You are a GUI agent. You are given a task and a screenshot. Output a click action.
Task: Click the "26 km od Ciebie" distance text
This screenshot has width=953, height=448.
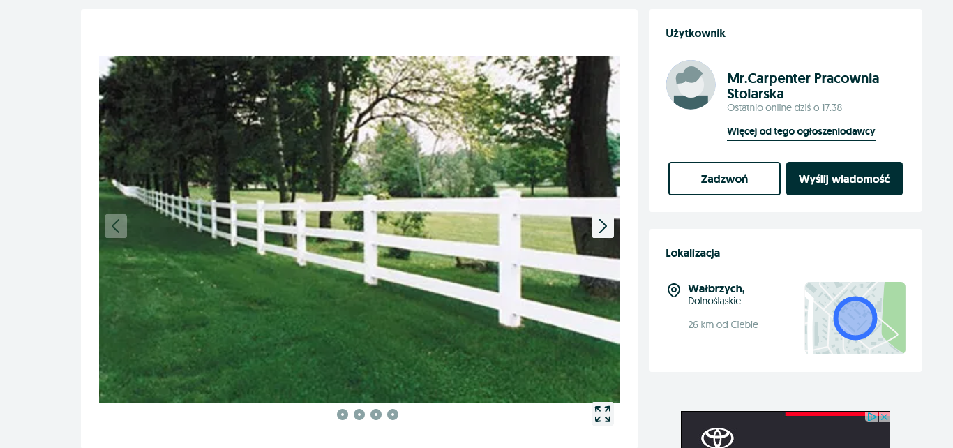pos(723,324)
